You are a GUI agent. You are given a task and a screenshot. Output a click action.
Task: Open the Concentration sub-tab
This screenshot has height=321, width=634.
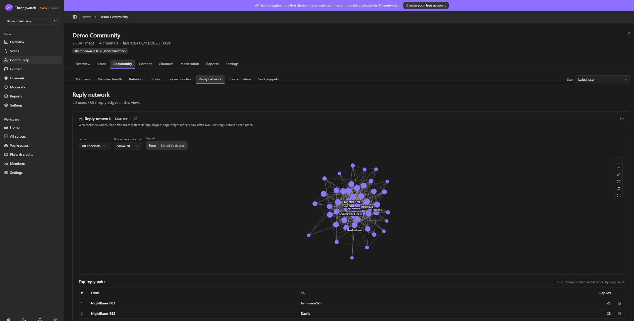click(x=240, y=79)
